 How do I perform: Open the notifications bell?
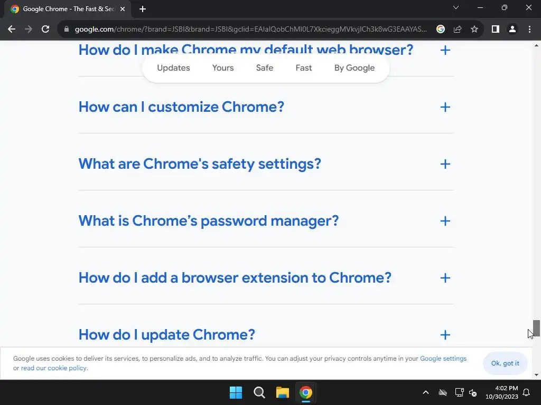point(527,392)
